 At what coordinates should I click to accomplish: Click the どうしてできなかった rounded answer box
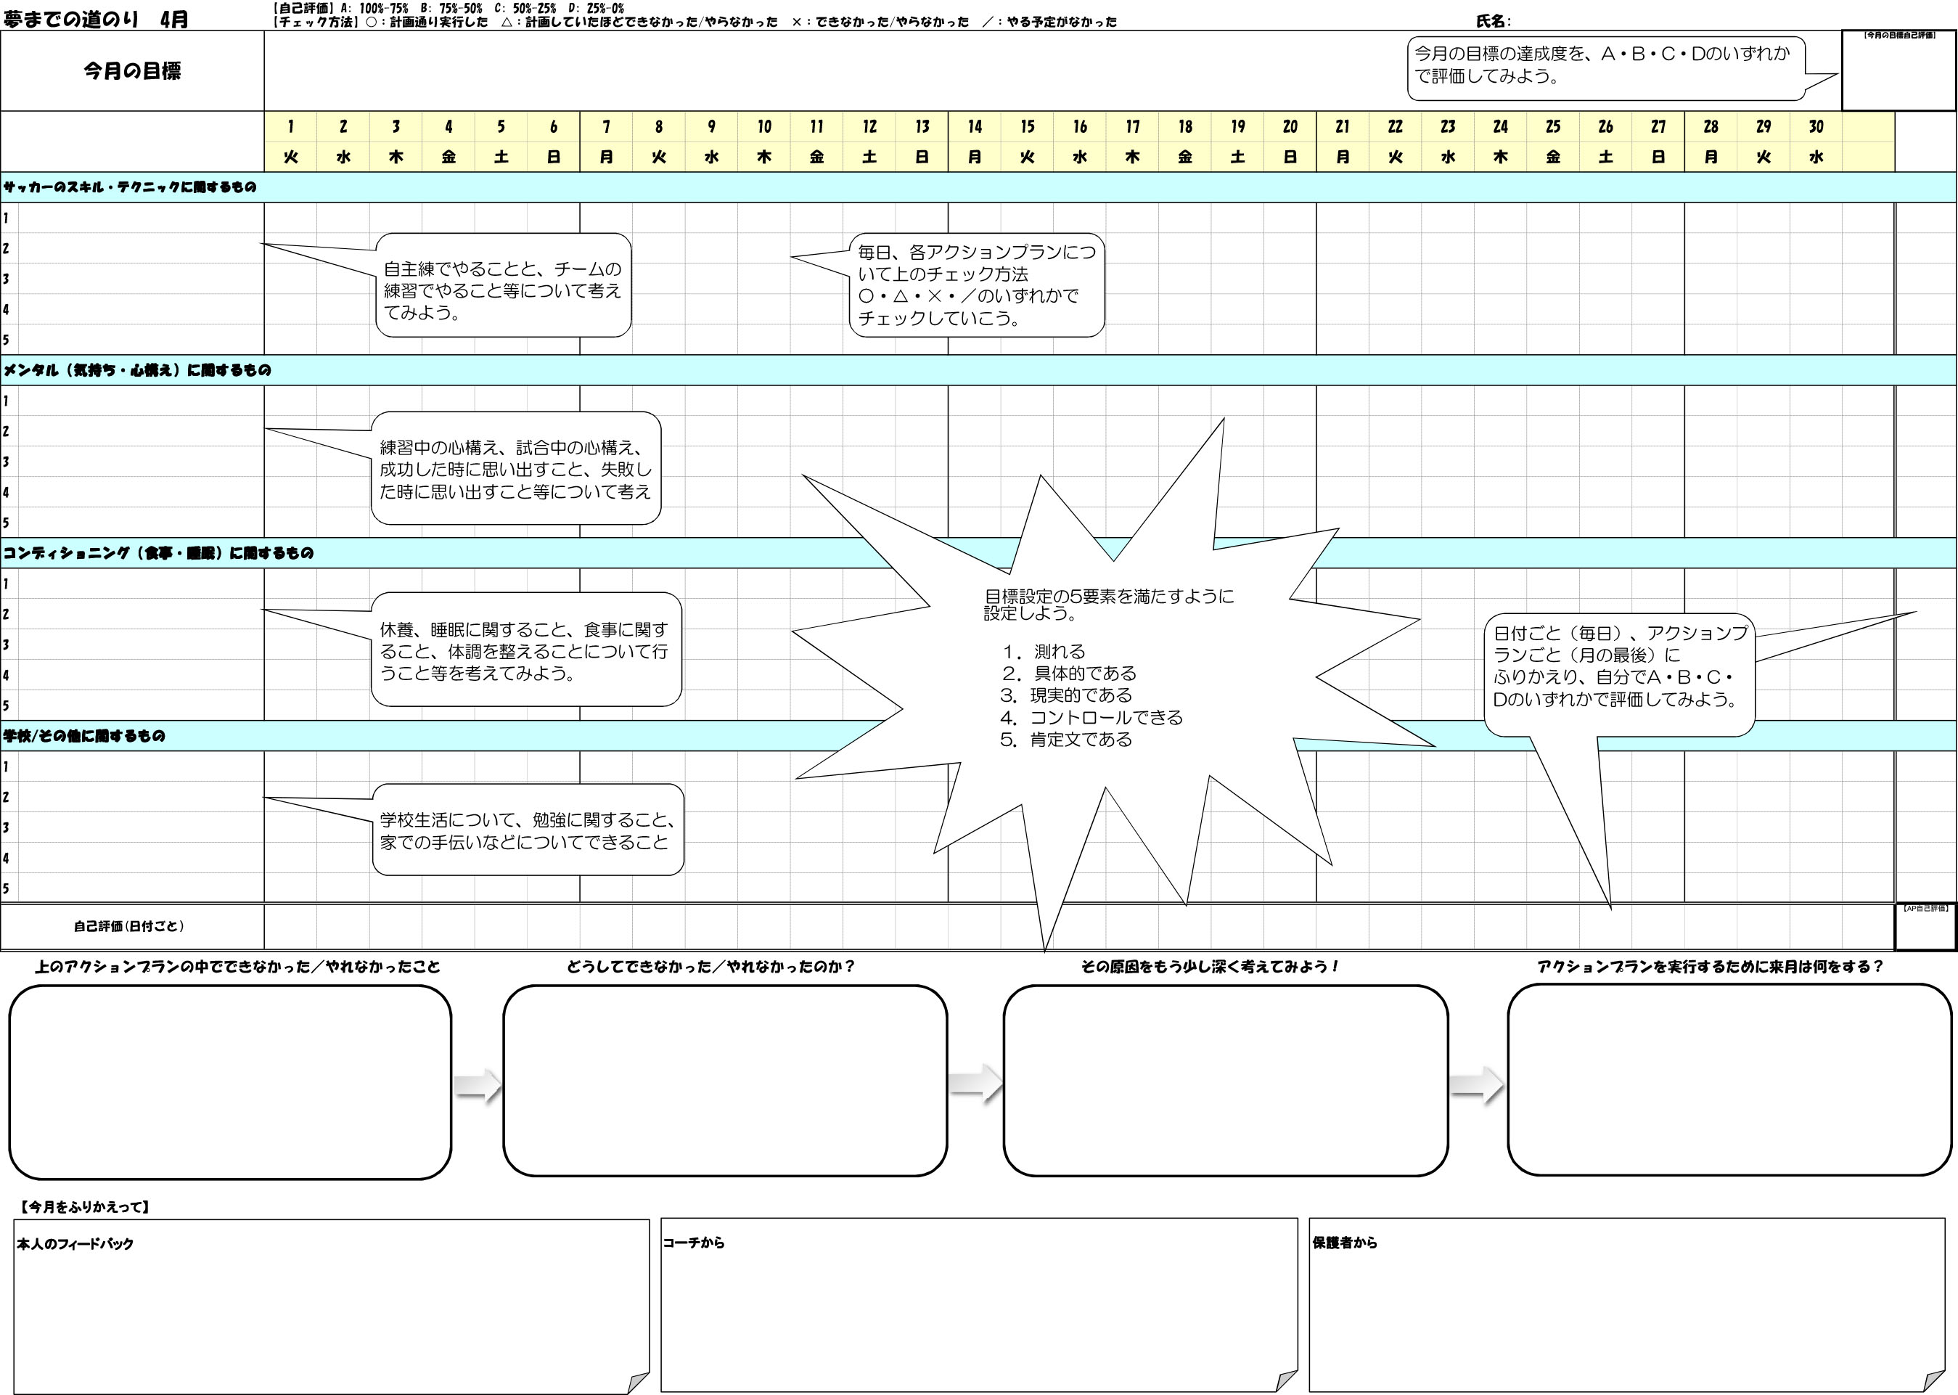pyautogui.click(x=724, y=1081)
